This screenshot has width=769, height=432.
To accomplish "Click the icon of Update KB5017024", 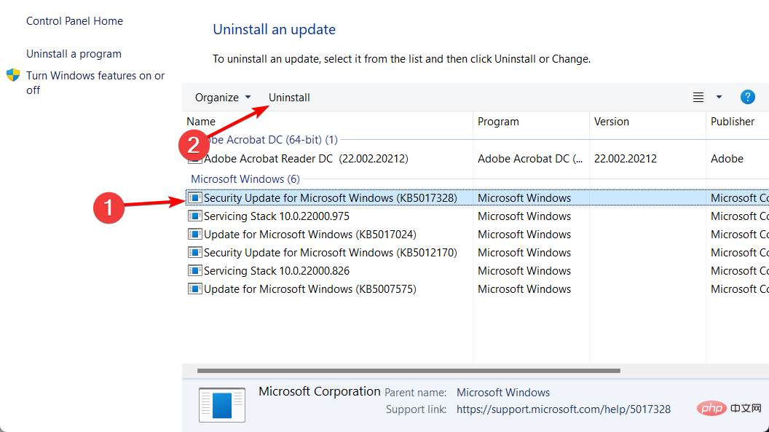I will point(194,235).
